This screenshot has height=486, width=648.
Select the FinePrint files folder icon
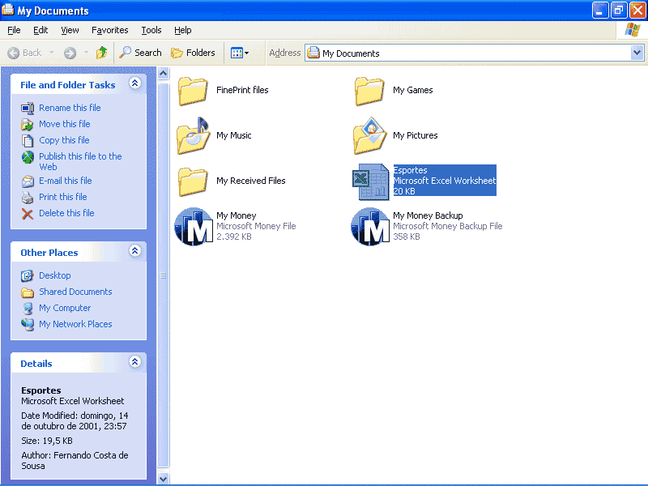click(194, 90)
